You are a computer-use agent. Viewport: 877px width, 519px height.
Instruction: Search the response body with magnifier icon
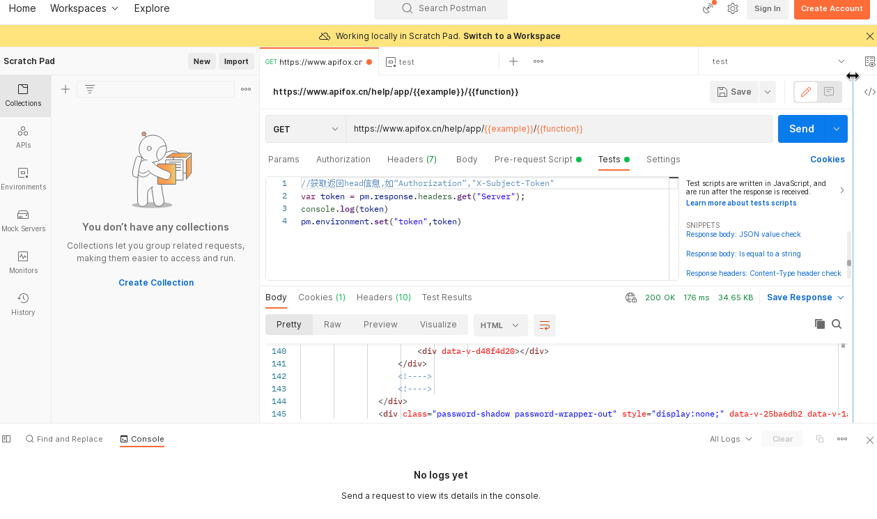click(x=837, y=324)
